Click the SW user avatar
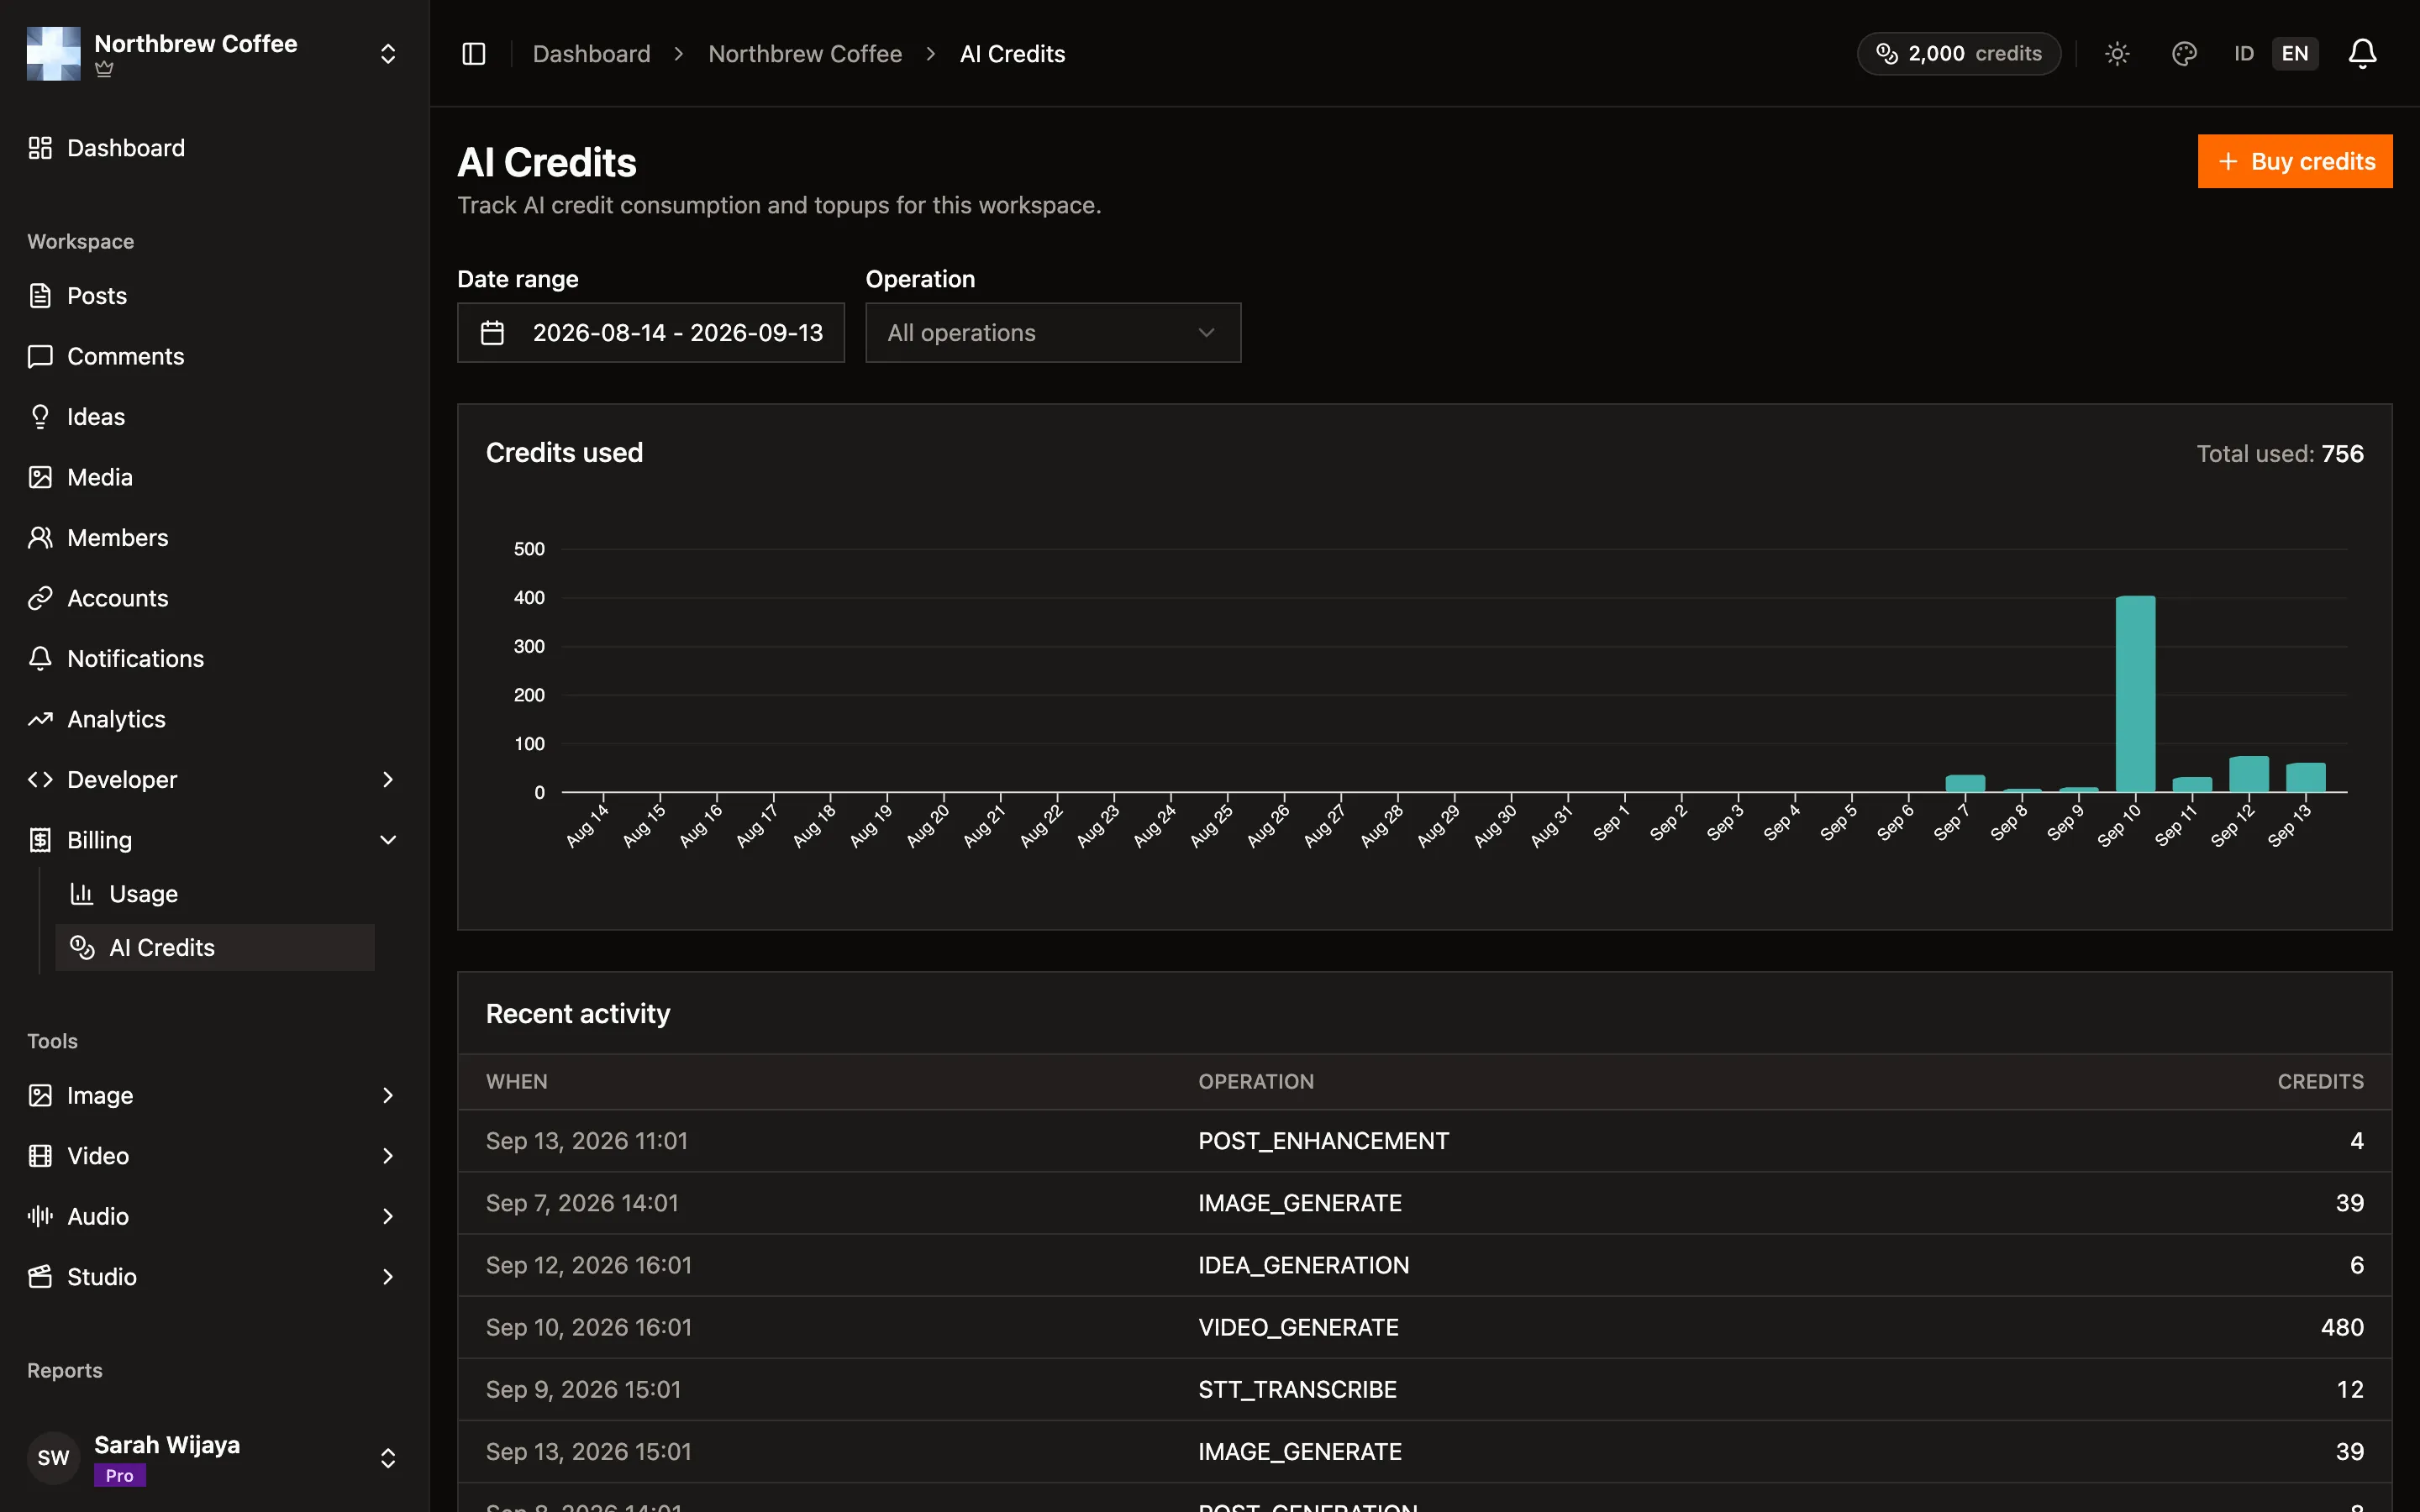Image resolution: width=2420 pixels, height=1512 pixels. pyautogui.click(x=54, y=1458)
